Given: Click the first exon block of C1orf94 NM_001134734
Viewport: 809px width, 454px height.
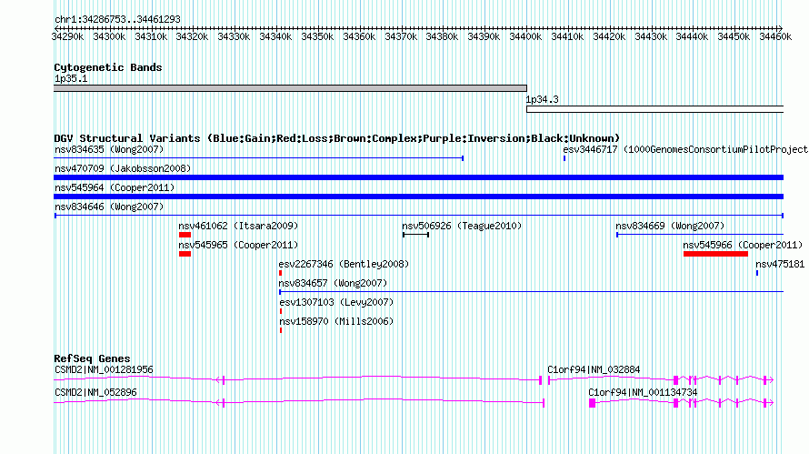Looking at the screenshot, I should [x=593, y=403].
